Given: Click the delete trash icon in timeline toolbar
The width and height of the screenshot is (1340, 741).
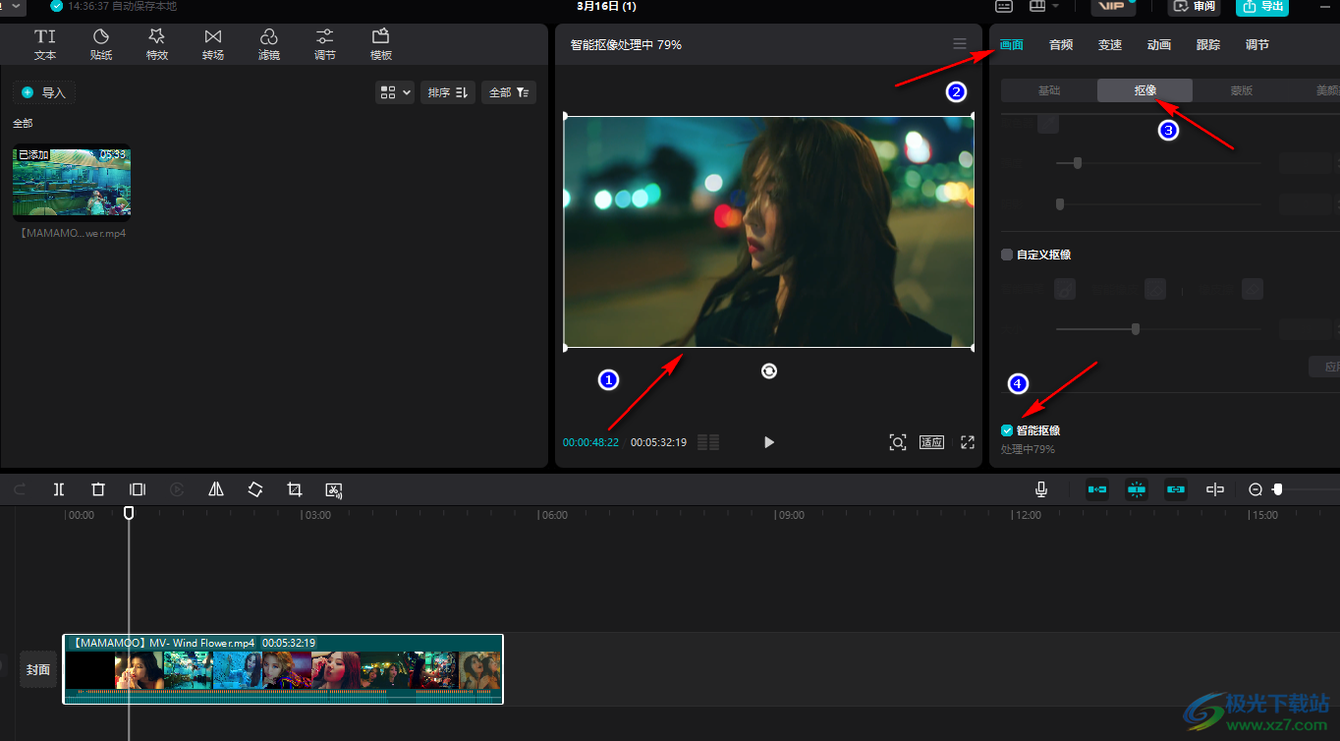Looking at the screenshot, I should tap(98, 489).
